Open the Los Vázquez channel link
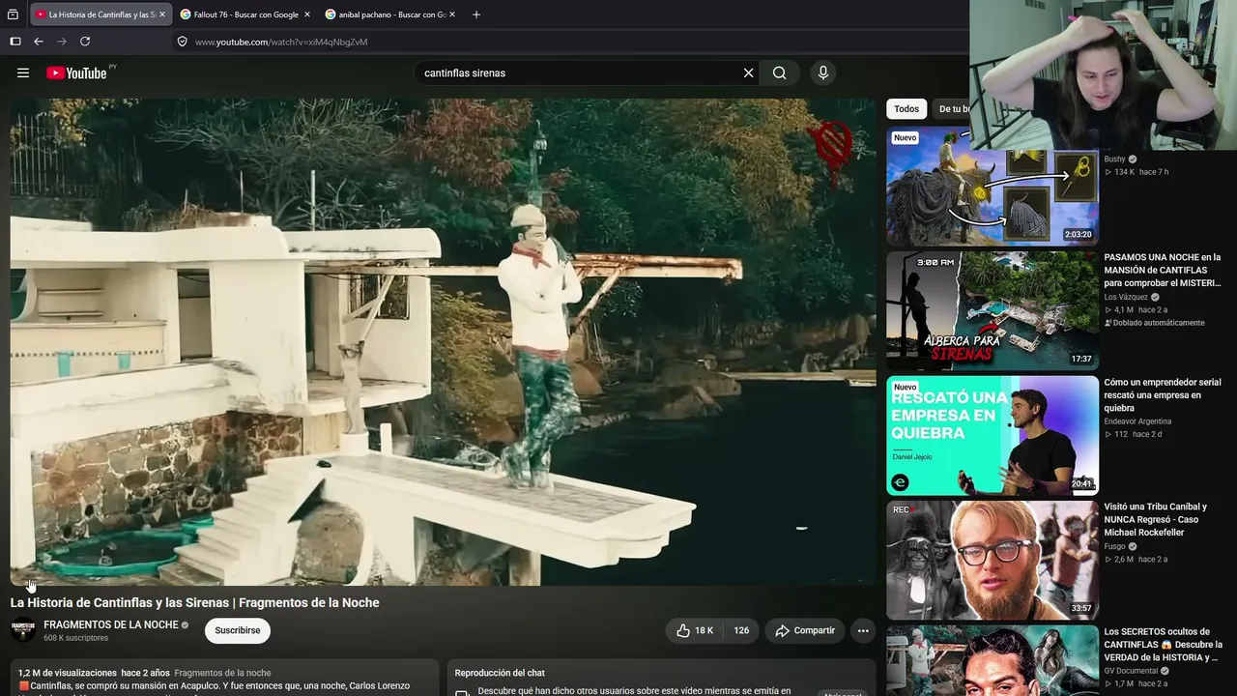This screenshot has width=1237, height=696. click(1126, 297)
